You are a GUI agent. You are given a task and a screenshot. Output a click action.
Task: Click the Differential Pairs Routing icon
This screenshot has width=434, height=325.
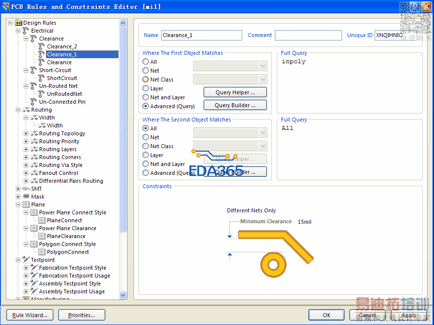click(34, 181)
